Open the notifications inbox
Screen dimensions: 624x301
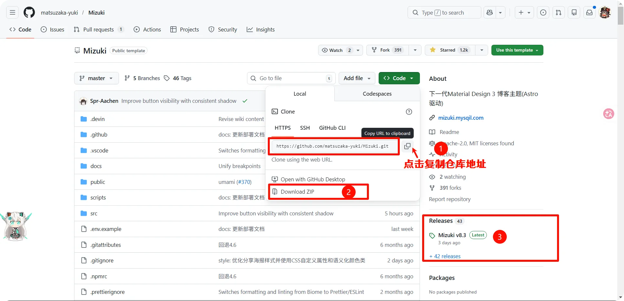coord(589,13)
